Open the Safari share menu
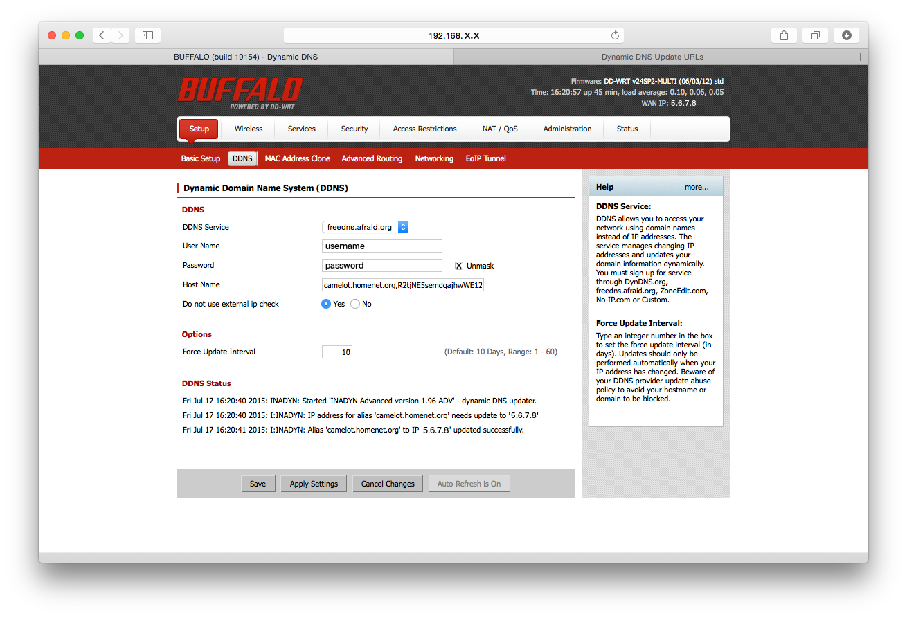Viewport: 907px width, 618px height. (784, 35)
